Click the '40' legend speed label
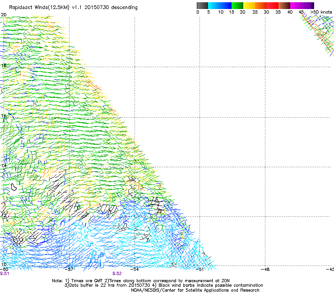This screenshot has height=293, width=334. [x=290, y=12]
